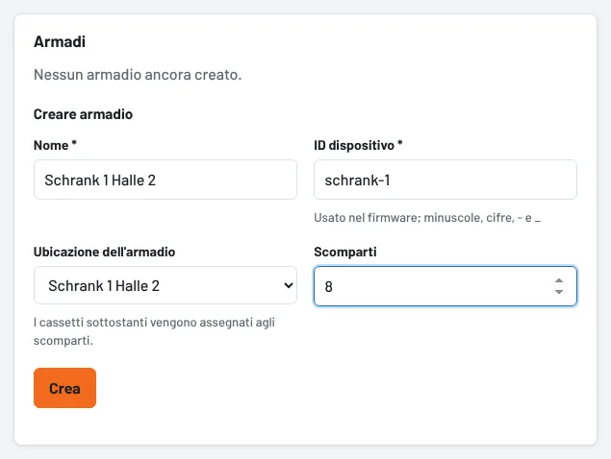Click the Ubicazione dell'armadio label
The width and height of the screenshot is (611, 459).
point(105,252)
